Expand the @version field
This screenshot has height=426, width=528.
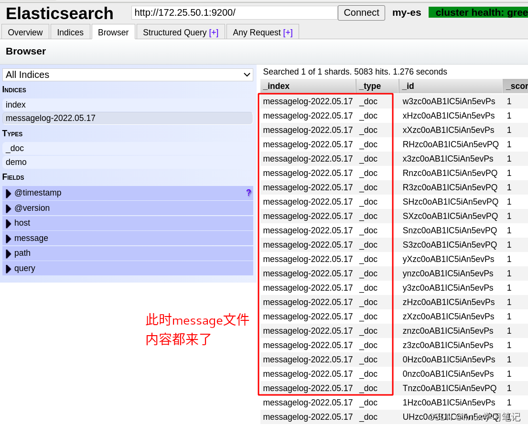point(9,208)
